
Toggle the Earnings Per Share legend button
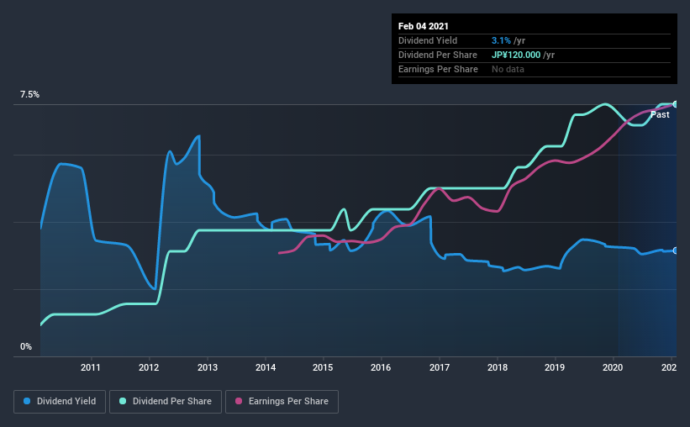coord(282,402)
